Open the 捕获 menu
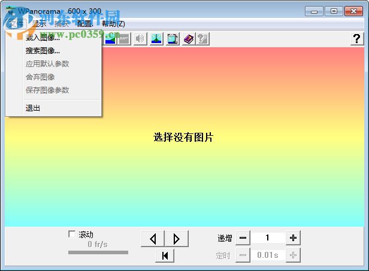This screenshot has height=271, width=369. tap(61, 23)
